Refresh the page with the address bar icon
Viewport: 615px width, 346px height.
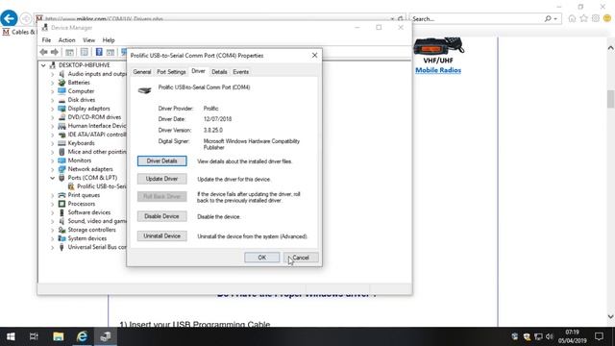click(x=400, y=18)
